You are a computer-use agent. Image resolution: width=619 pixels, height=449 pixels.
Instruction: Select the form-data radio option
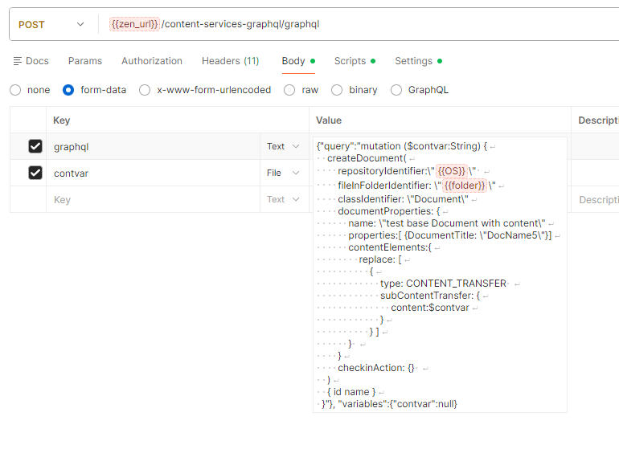pos(68,90)
